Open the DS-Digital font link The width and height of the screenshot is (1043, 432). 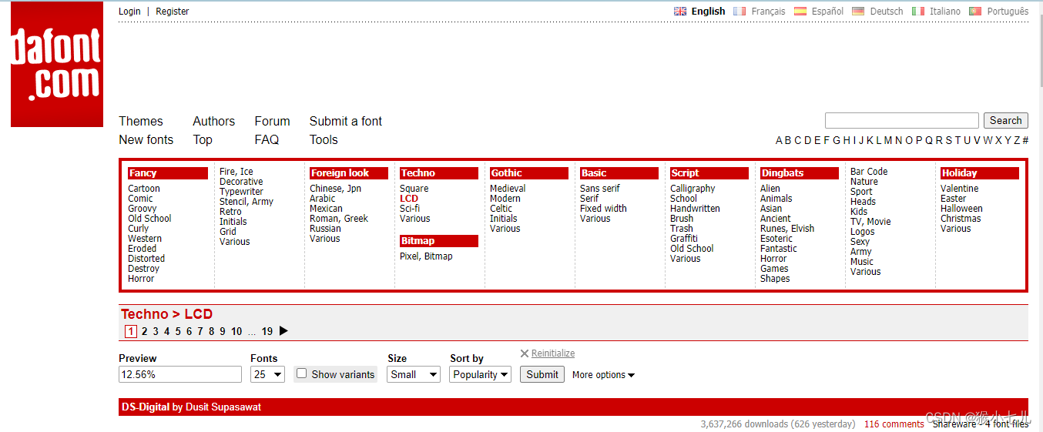(146, 407)
